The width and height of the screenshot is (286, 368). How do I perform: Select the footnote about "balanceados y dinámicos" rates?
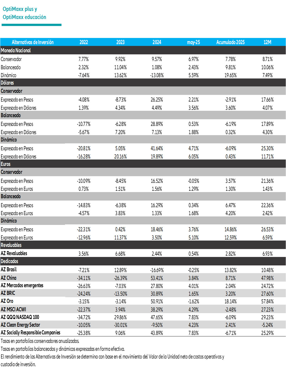63,349
